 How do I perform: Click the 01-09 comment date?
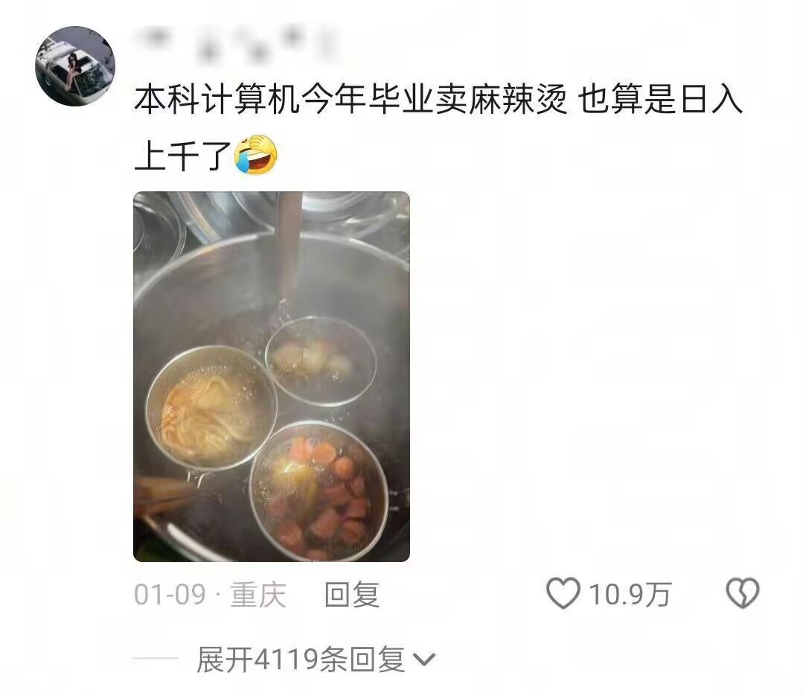[170, 595]
